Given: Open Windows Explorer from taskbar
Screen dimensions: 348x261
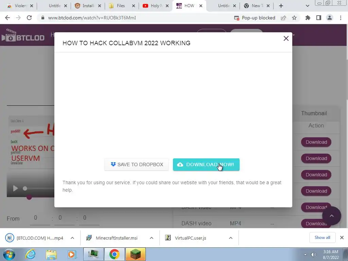Looking at the screenshot, I should tap(51, 254).
